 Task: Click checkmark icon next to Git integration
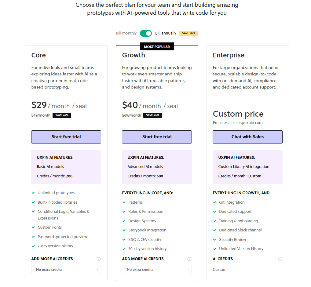pyautogui.click(x=214, y=202)
